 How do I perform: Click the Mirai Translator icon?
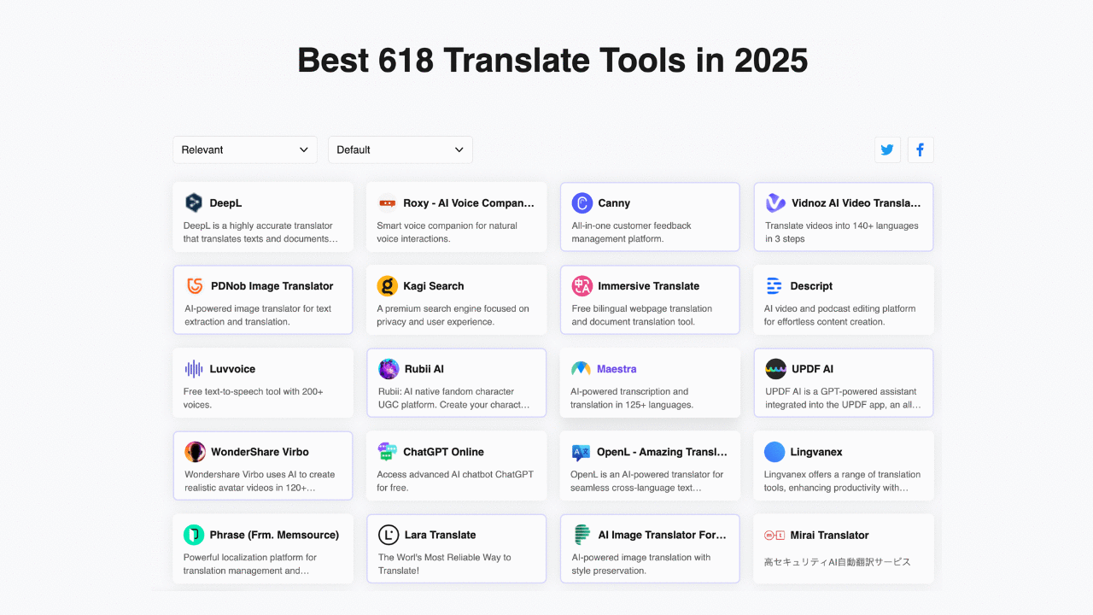click(774, 535)
